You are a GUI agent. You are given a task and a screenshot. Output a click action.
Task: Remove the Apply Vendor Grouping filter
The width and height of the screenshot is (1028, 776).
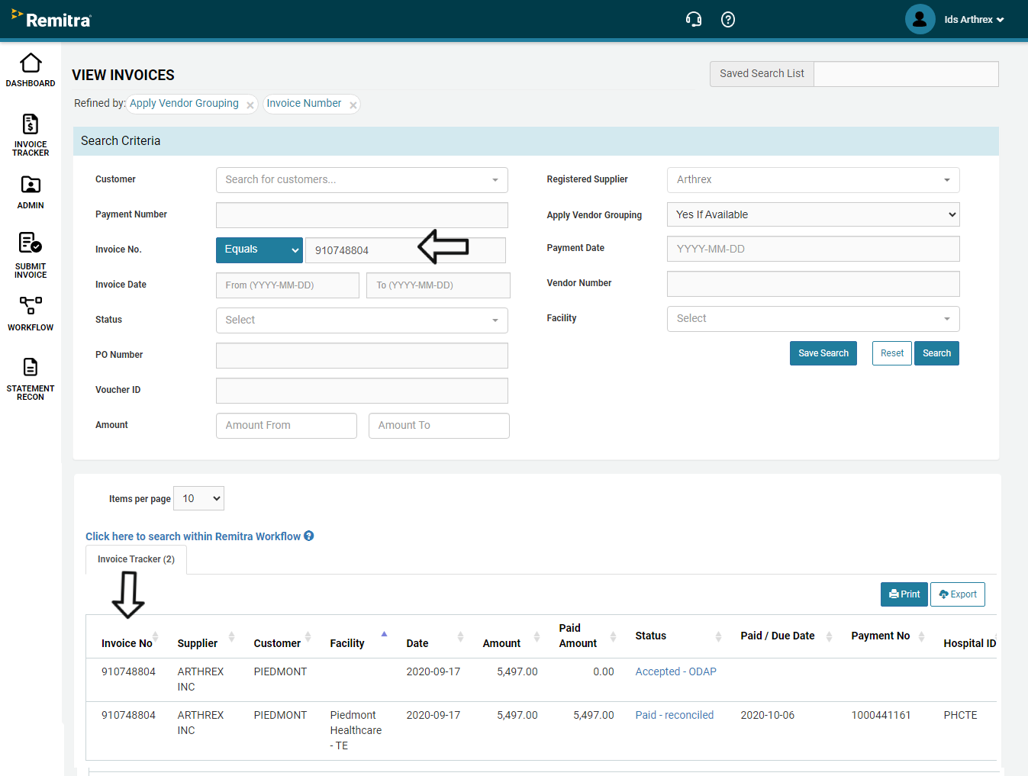[x=250, y=105]
